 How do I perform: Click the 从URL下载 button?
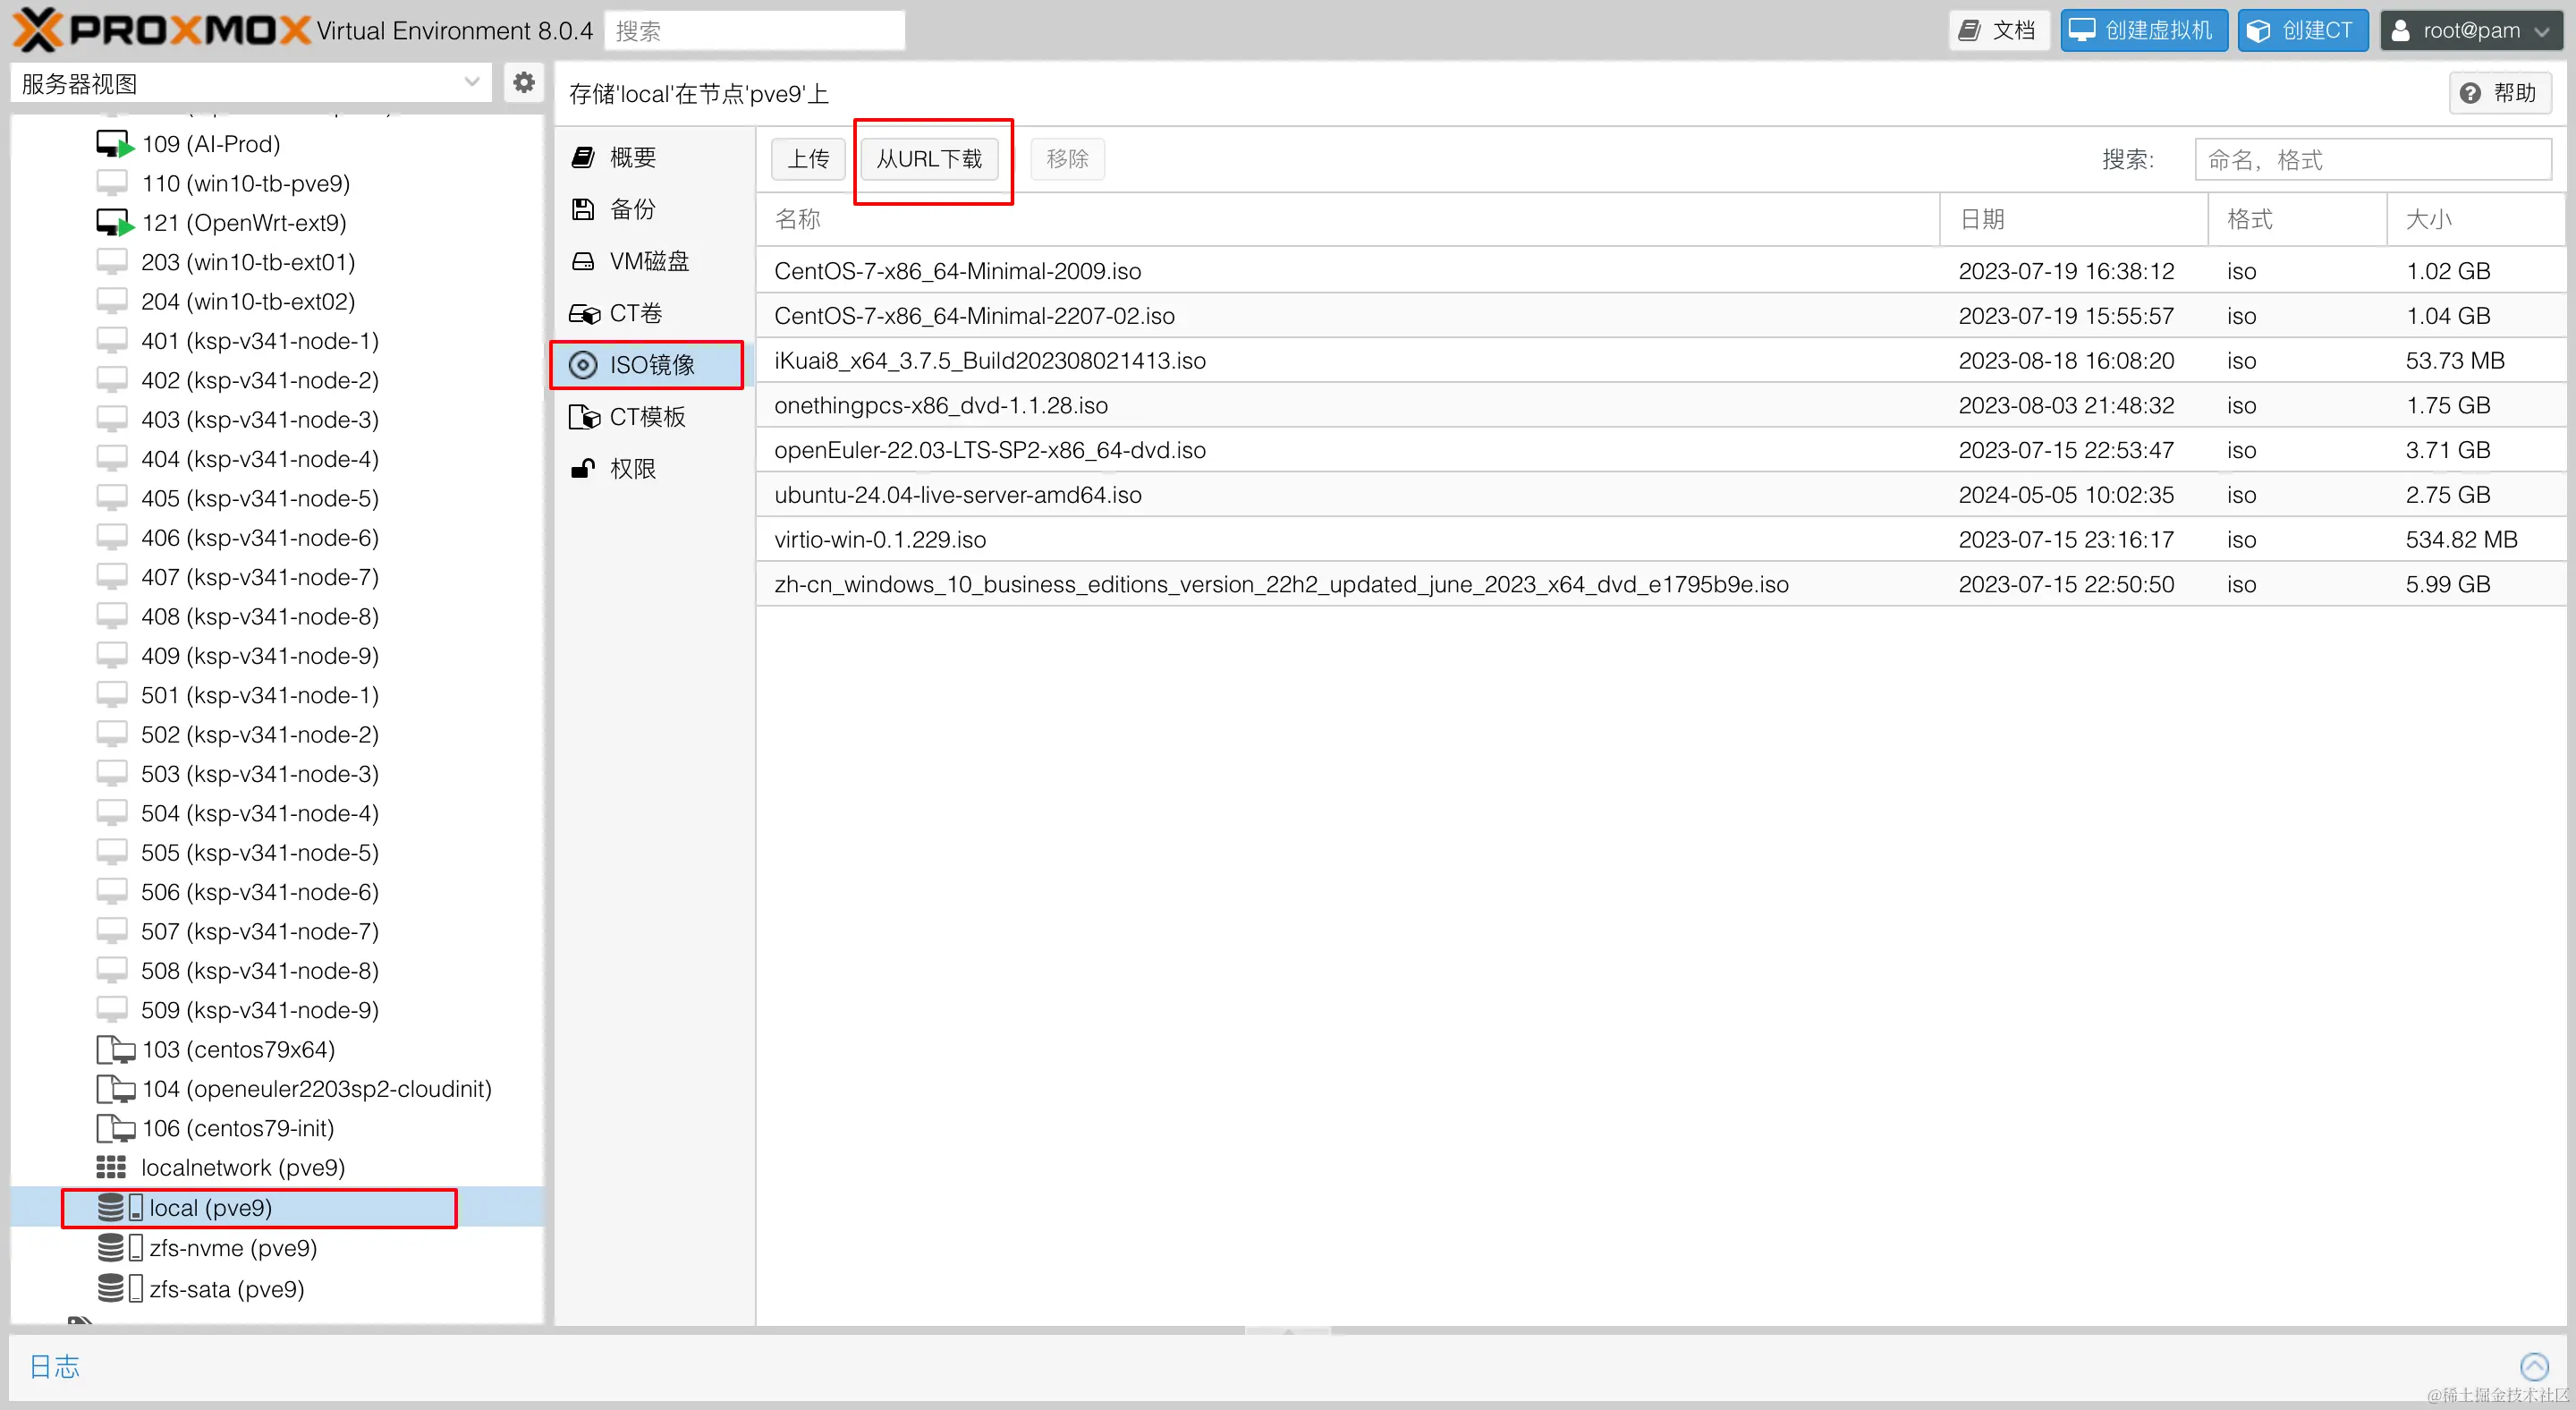click(x=930, y=159)
